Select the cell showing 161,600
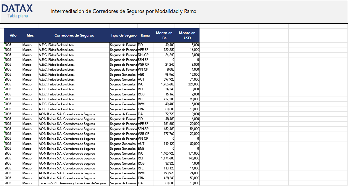Image resolution: width=348 pixels, height=186 pixels. click(164, 124)
